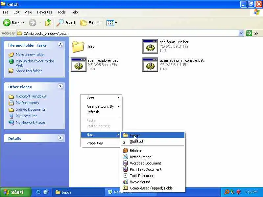Open My Computer link

26,116
